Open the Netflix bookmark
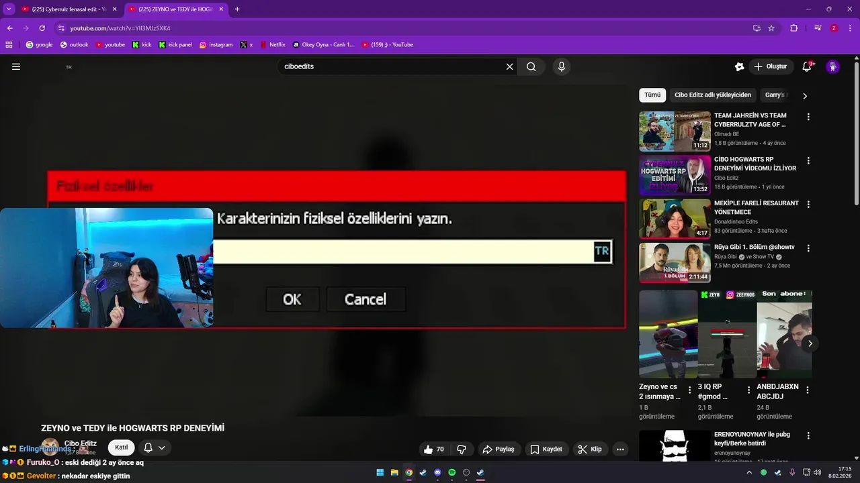The width and height of the screenshot is (860, 483). 272,45
